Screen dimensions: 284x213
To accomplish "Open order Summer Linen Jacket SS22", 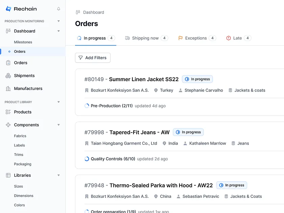I will (144, 79).
